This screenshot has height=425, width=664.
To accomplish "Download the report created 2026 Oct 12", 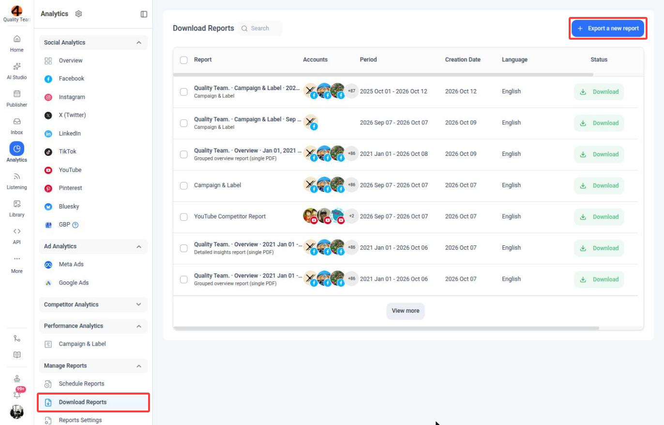I will [599, 92].
